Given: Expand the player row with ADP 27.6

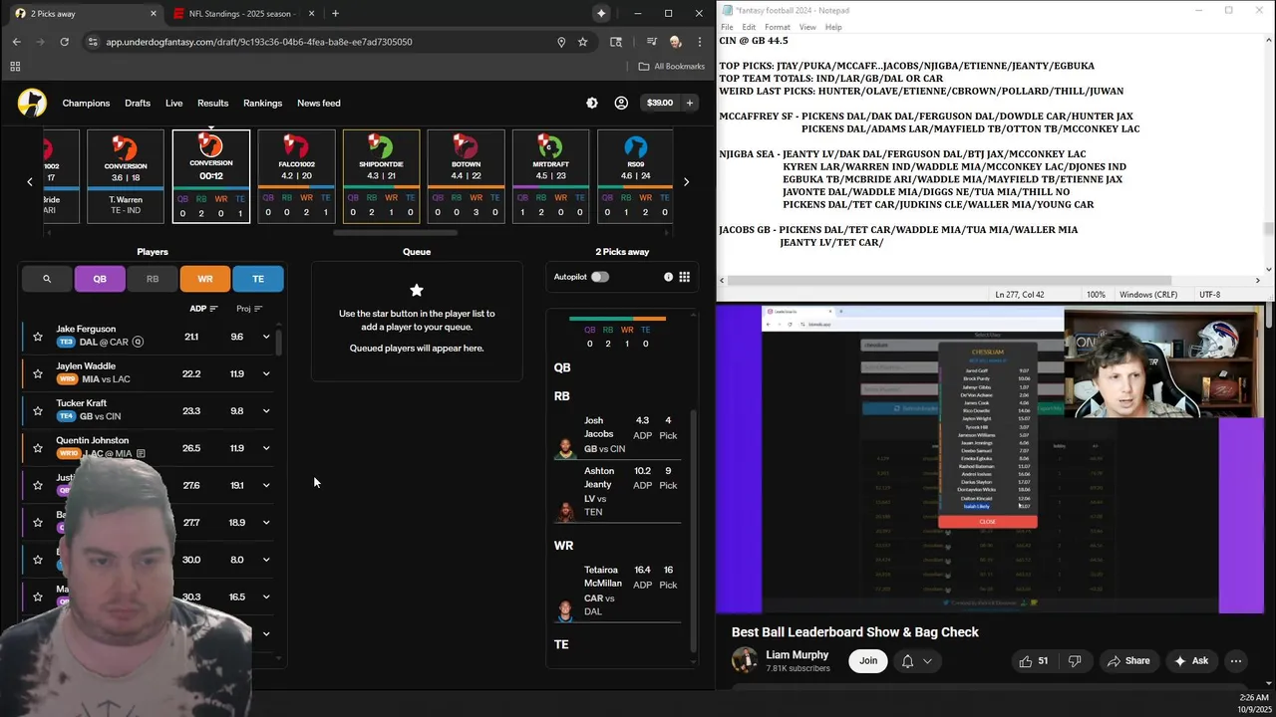Looking at the screenshot, I should [266, 485].
